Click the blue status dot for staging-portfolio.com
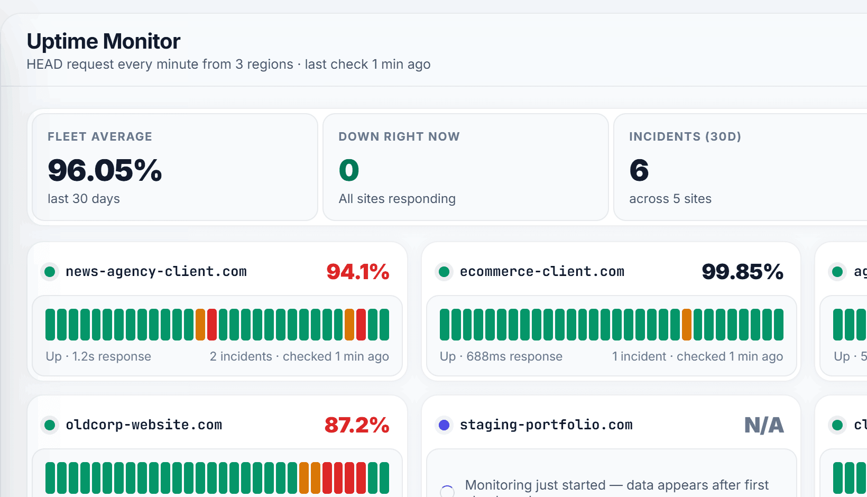Viewport: 867px width, 497px height. [445, 425]
